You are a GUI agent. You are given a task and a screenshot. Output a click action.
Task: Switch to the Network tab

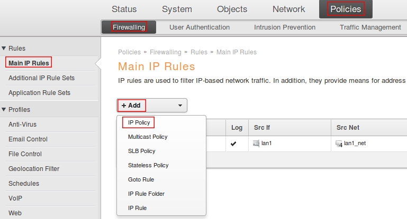[288, 9]
